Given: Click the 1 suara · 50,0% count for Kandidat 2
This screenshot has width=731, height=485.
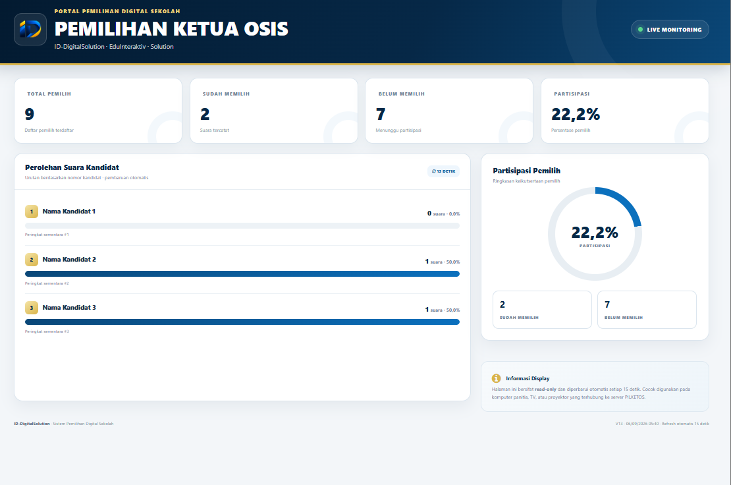Looking at the screenshot, I should 443,262.
